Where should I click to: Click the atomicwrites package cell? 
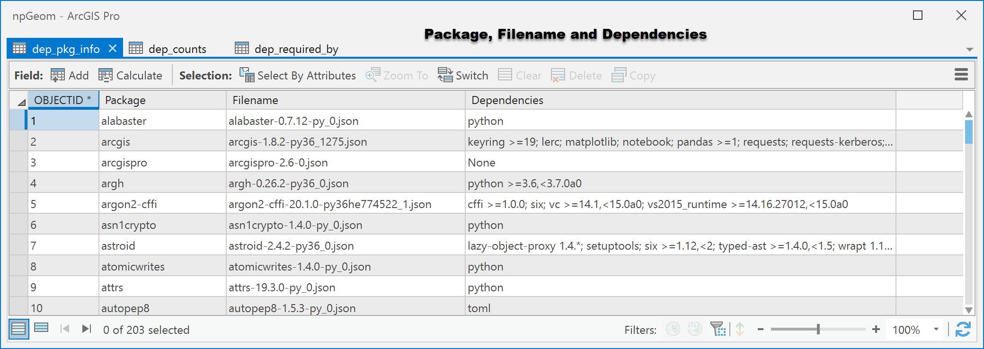point(162,266)
